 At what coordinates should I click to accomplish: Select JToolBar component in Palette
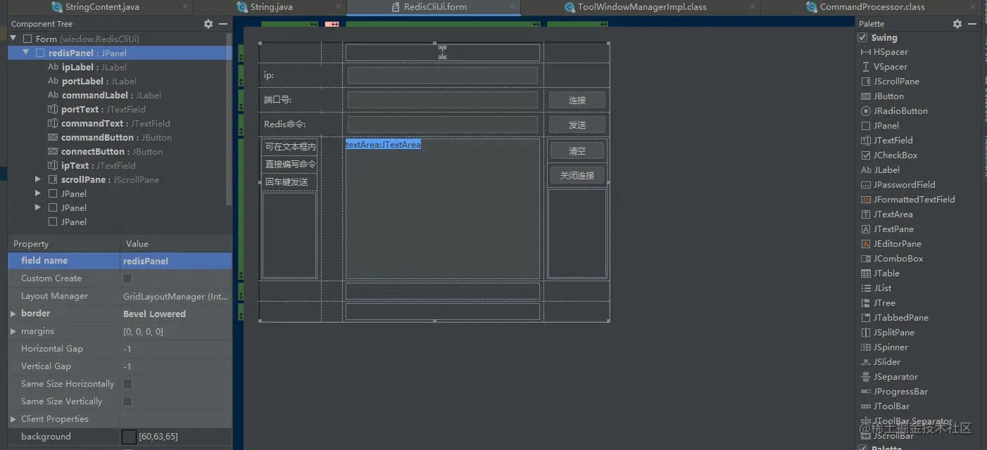tap(885, 406)
